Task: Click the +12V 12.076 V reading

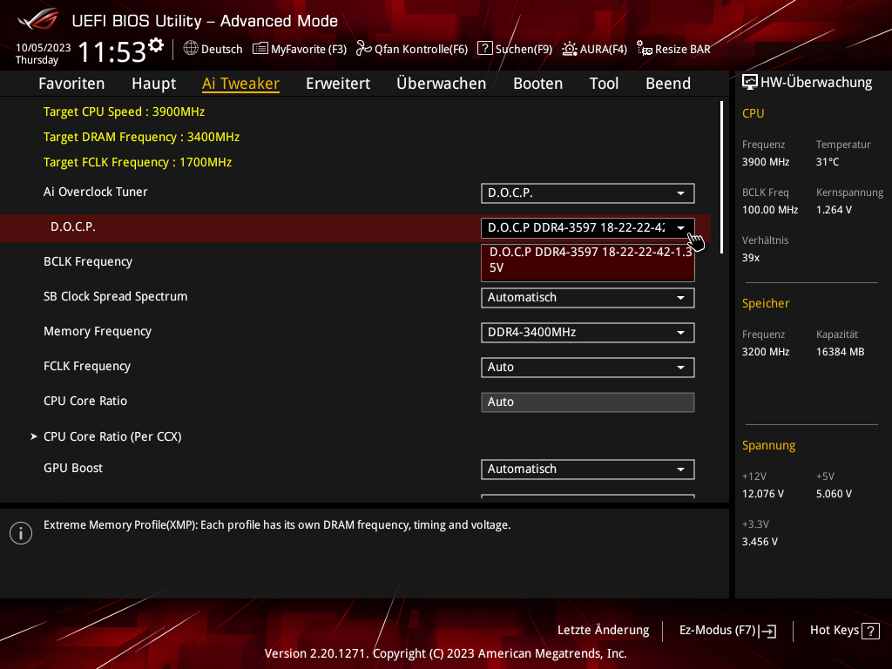Action: [x=763, y=494]
